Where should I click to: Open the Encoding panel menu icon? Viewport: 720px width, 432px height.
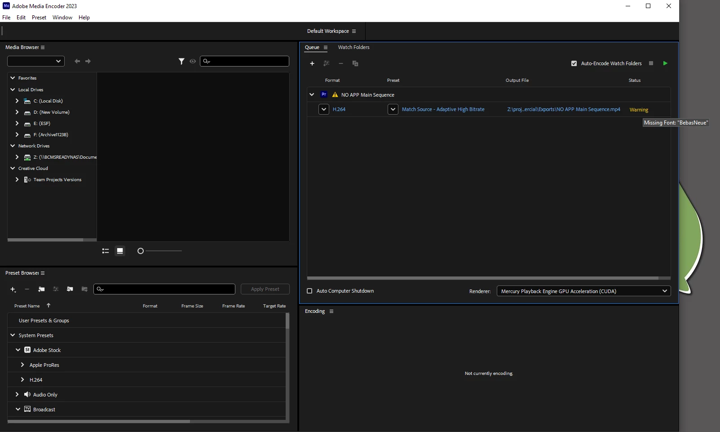pyautogui.click(x=331, y=311)
